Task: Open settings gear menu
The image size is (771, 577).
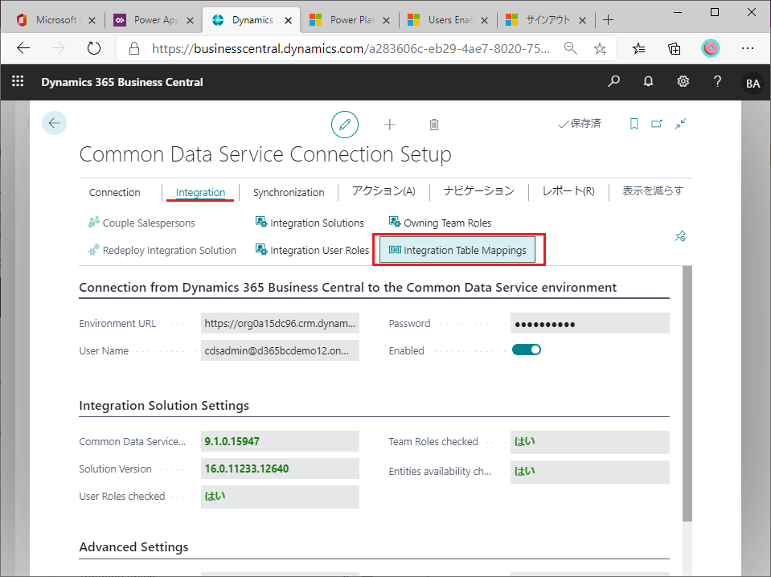Action: (x=683, y=81)
